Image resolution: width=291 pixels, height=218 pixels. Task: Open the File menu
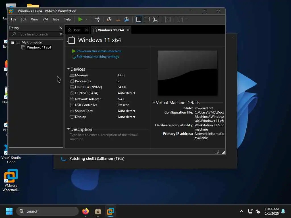point(14,19)
